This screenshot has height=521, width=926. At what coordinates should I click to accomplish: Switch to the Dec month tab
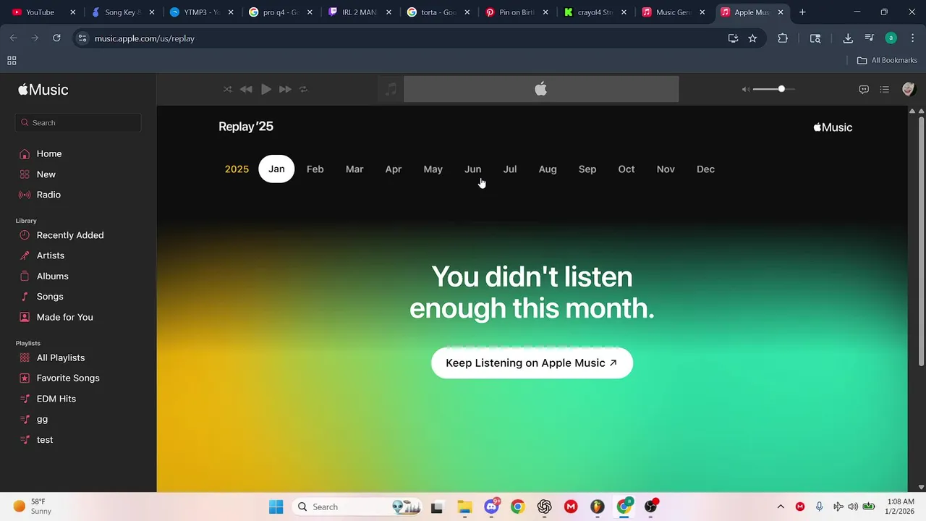tap(705, 169)
